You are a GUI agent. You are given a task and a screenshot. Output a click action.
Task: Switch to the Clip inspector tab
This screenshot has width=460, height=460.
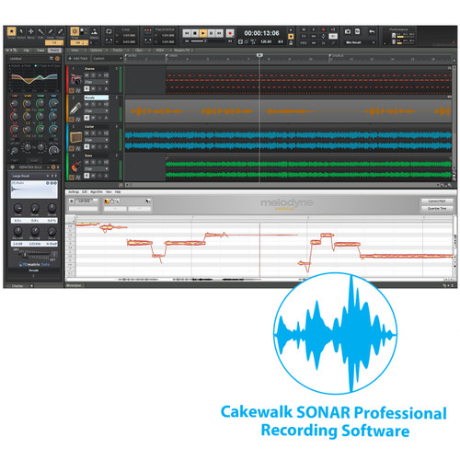(27, 51)
